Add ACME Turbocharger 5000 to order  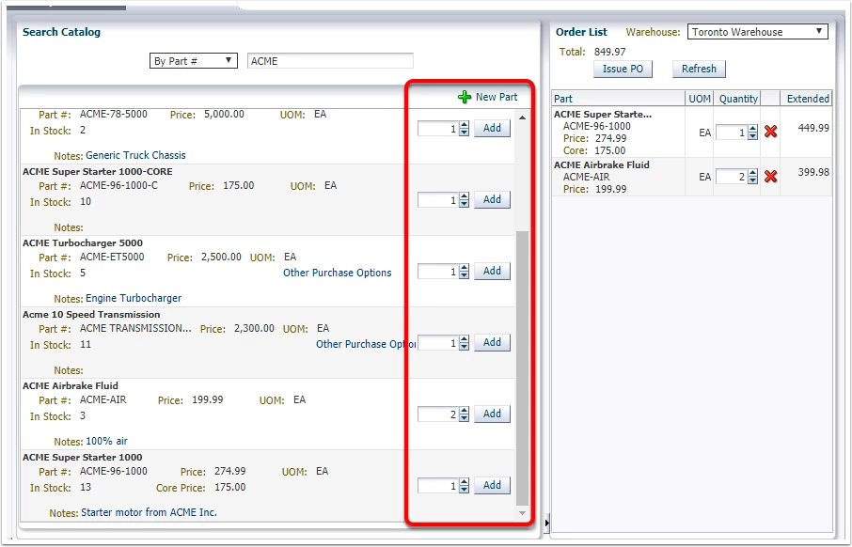click(x=492, y=271)
